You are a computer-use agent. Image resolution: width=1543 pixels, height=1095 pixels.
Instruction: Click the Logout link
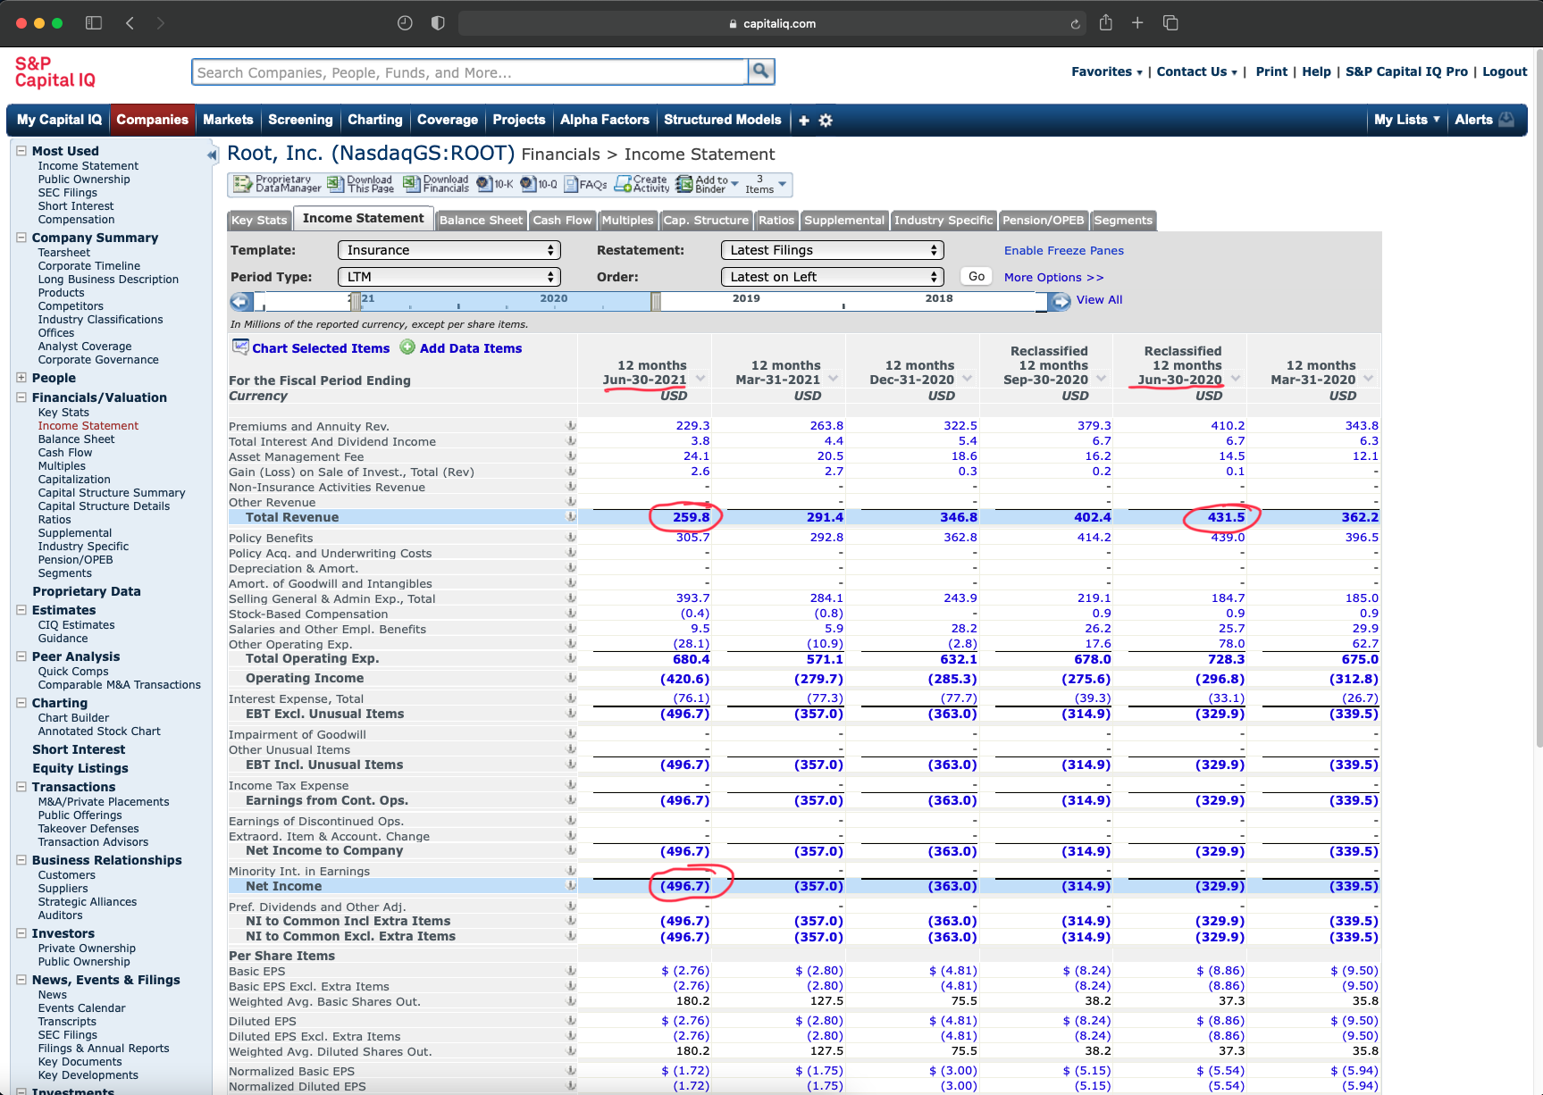(1505, 71)
